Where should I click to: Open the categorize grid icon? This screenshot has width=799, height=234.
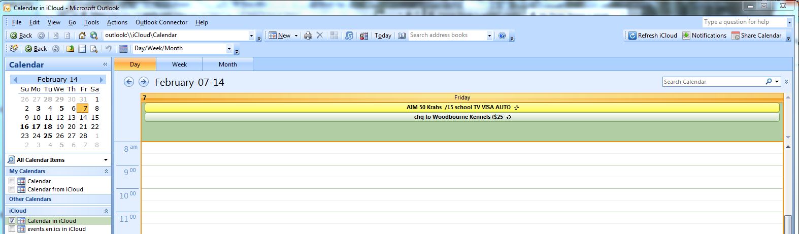tap(334, 36)
